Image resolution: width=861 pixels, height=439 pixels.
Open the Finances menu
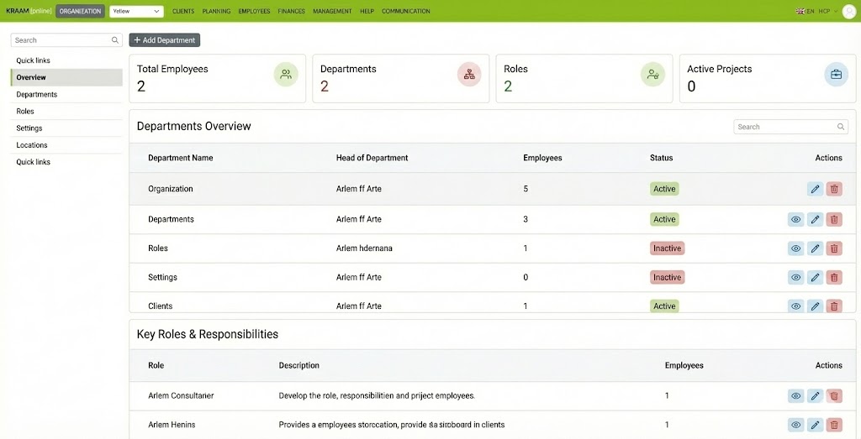[292, 11]
